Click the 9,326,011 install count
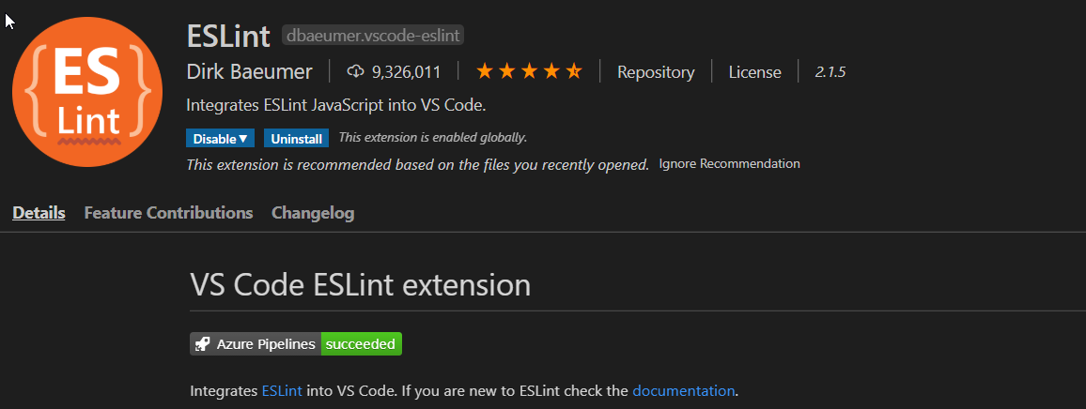The image size is (1086, 409). tap(406, 72)
